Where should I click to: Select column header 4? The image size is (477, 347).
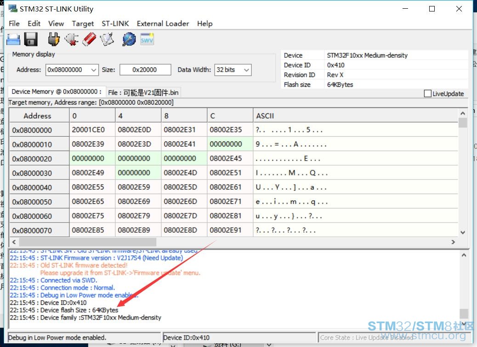(138, 116)
